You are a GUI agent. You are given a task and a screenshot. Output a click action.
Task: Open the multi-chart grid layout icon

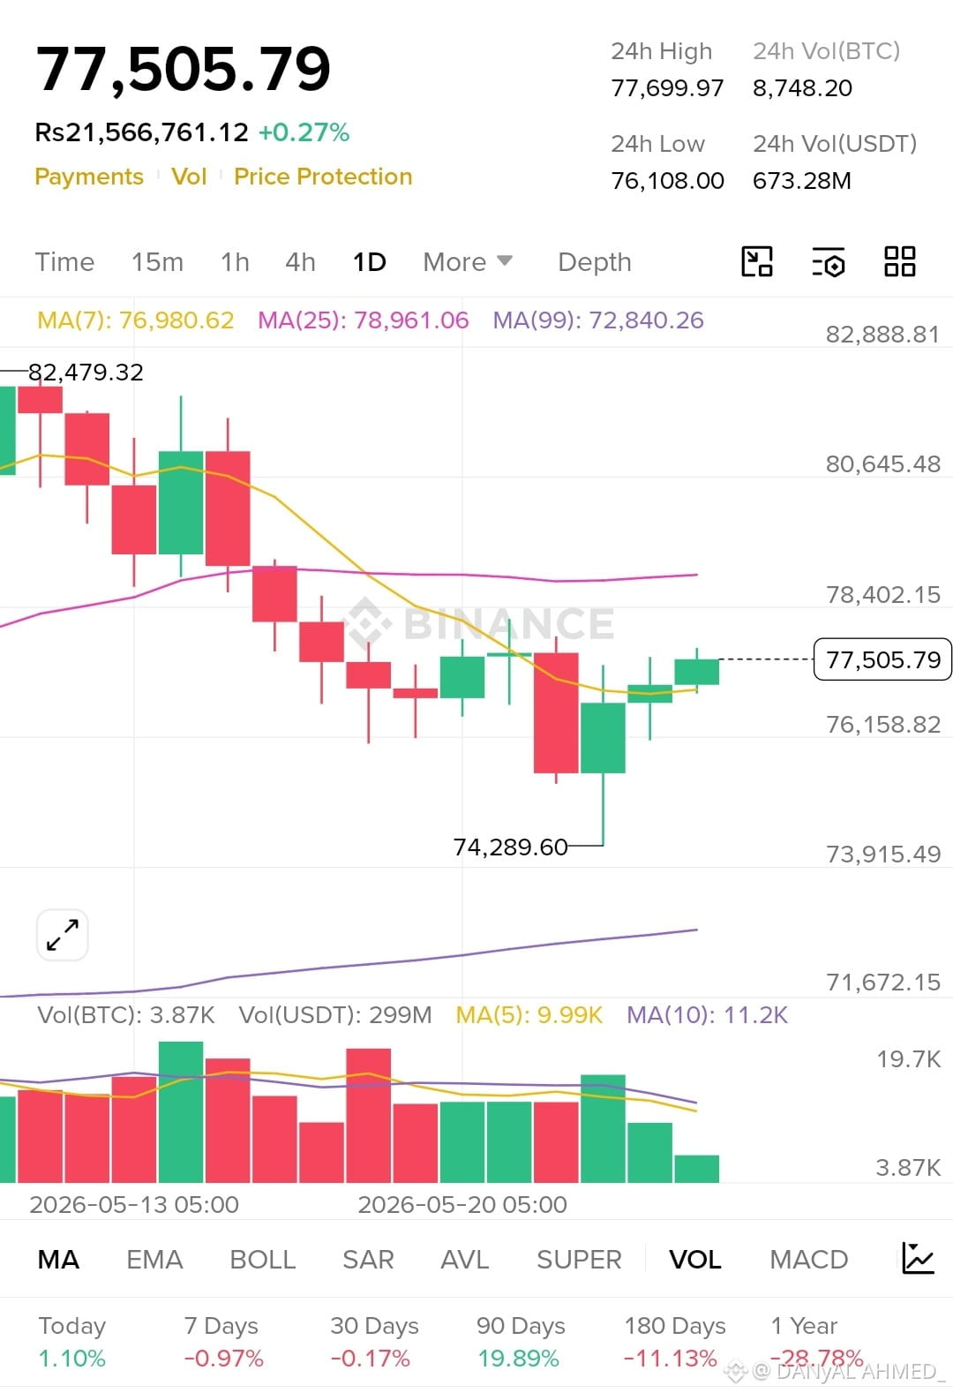coord(899,261)
